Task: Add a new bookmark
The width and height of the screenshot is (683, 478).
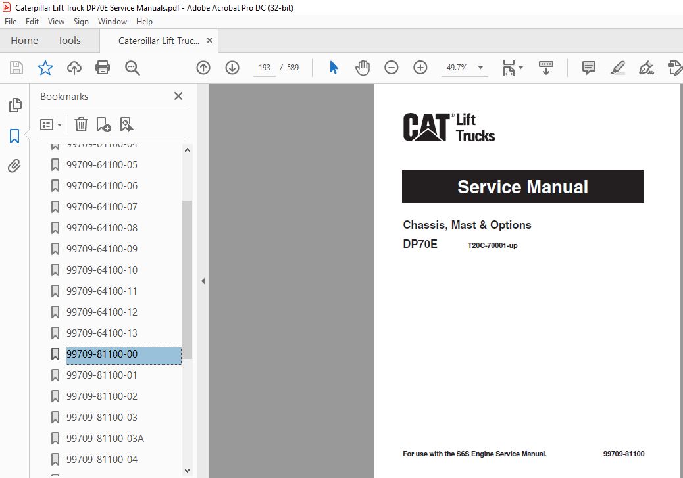Action: pos(104,124)
